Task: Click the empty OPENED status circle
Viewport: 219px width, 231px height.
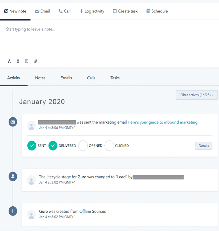Action: (x=83, y=146)
